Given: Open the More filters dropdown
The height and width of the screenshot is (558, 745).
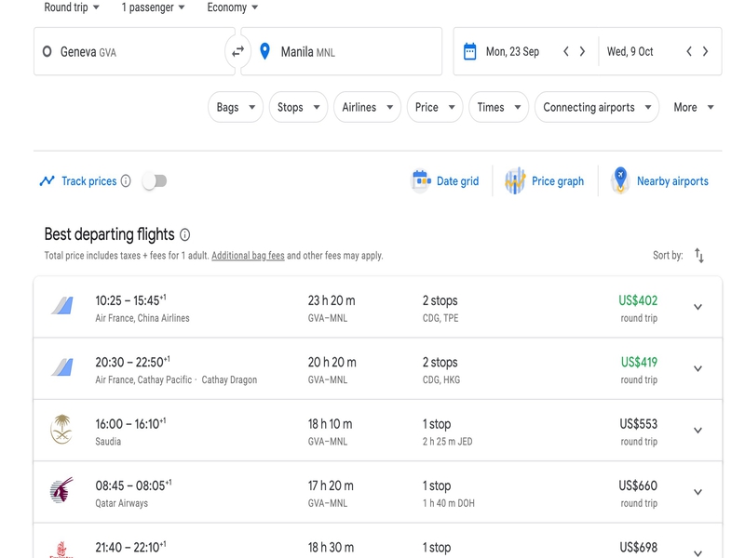Looking at the screenshot, I should pos(694,107).
